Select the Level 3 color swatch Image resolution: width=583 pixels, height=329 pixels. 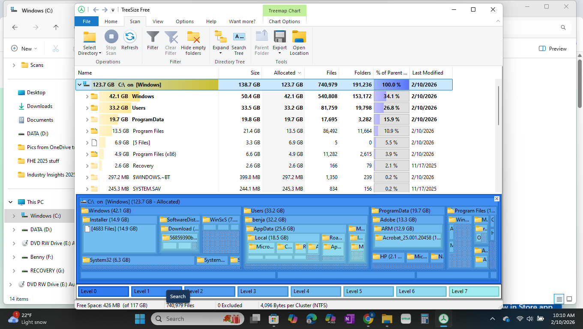click(x=263, y=291)
